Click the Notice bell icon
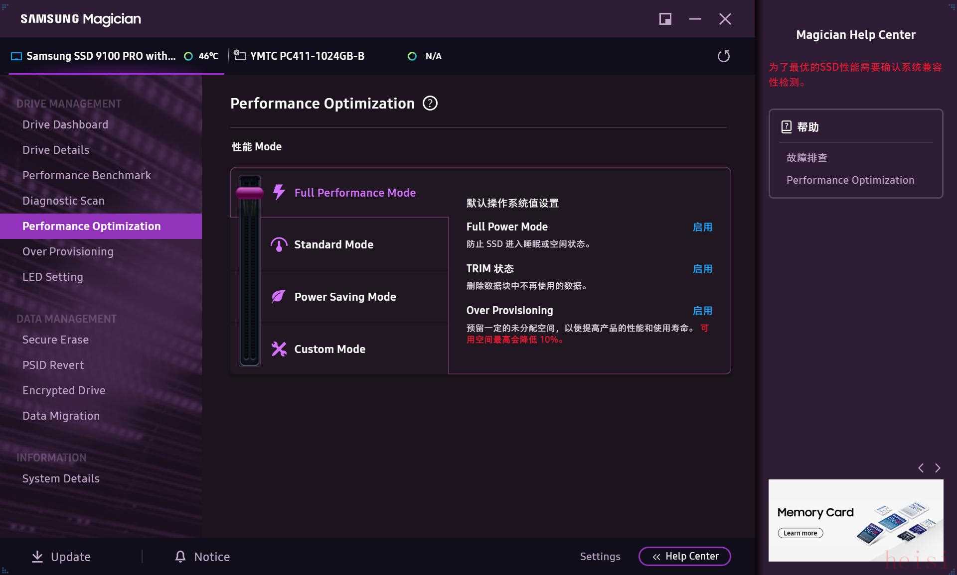 pyautogui.click(x=180, y=557)
